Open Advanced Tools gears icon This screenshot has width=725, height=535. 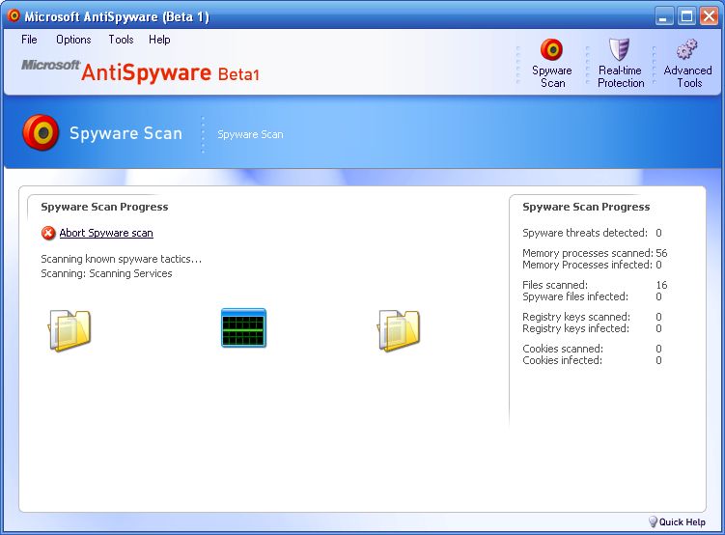pyautogui.click(x=687, y=49)
